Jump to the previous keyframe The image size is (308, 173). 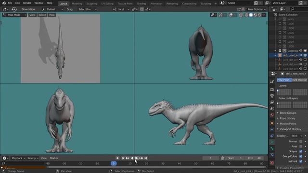coord(128,158)
